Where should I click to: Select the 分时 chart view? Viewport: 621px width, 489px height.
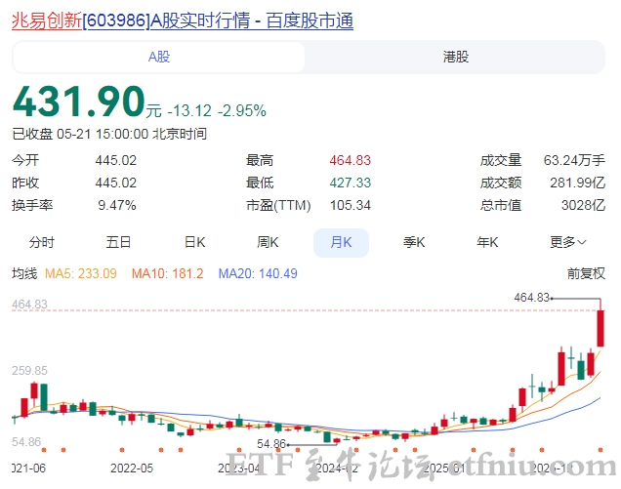tap(42, 242)
